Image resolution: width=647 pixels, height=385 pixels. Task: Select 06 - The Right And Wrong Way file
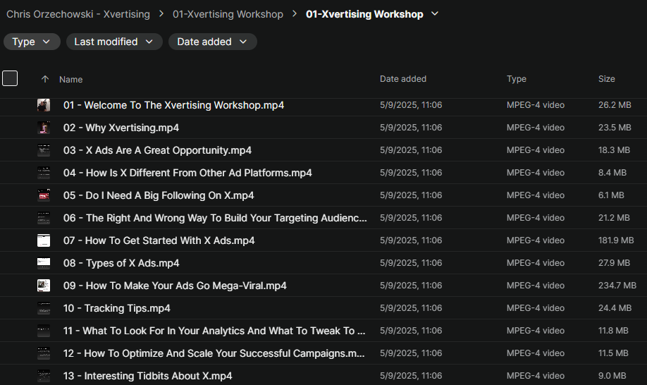pyautogui.click(x=215, y=218)
